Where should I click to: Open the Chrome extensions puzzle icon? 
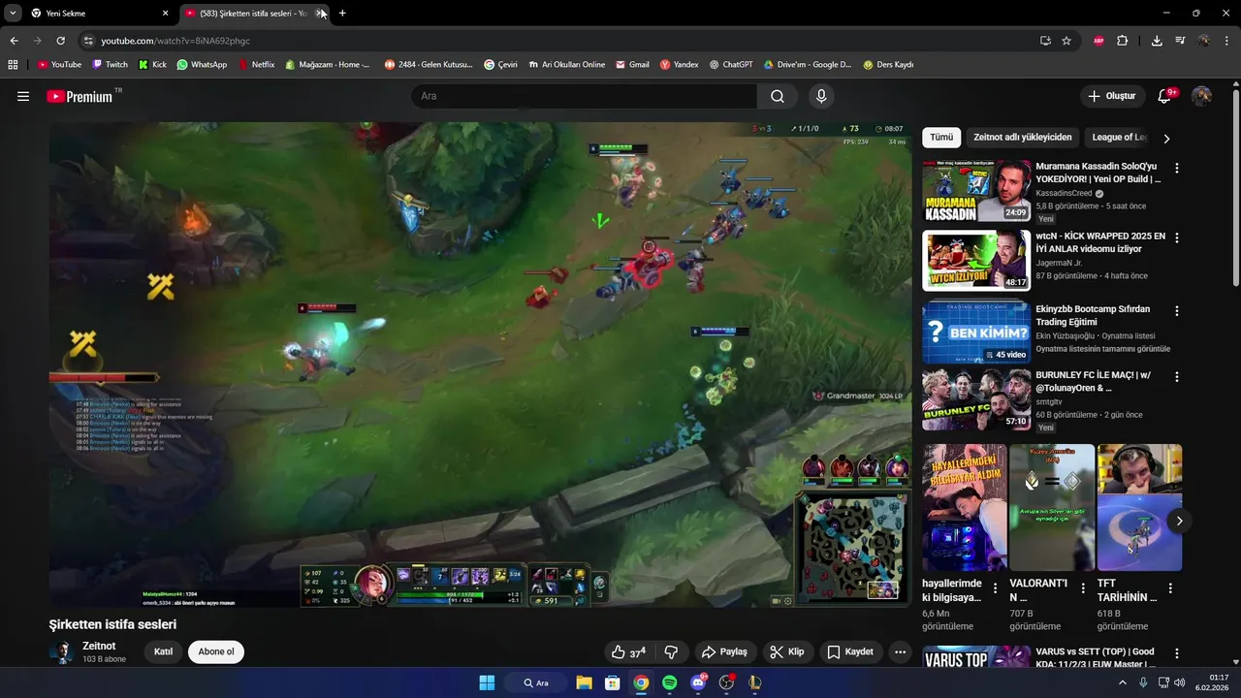(1123, 41)
